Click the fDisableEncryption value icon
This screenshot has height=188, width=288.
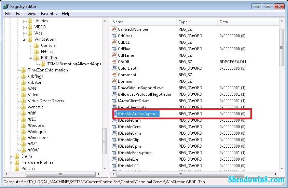tap(114, 152)
